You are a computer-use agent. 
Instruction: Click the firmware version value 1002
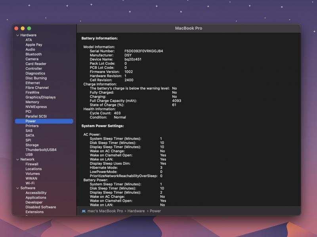click(129, 72)
